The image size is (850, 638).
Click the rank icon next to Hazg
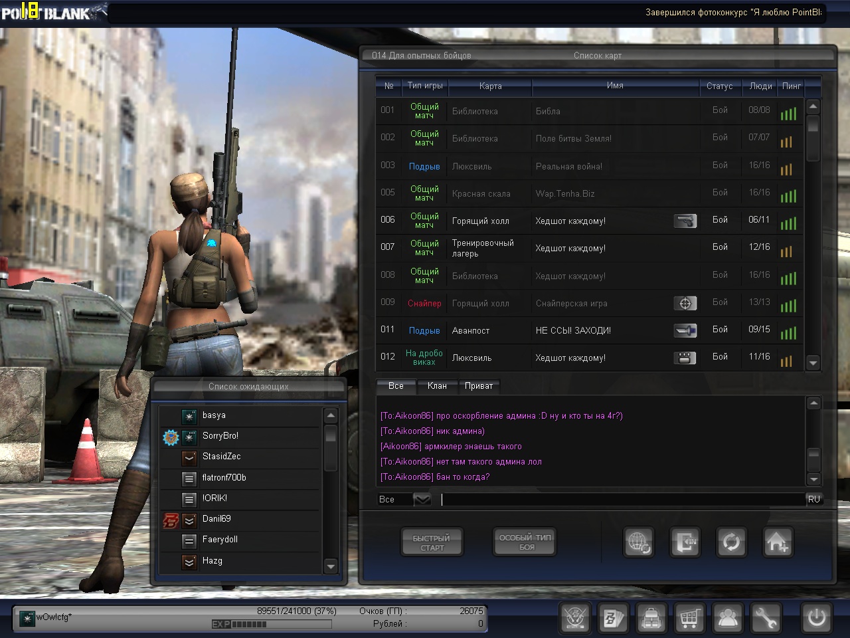point(189,562)
